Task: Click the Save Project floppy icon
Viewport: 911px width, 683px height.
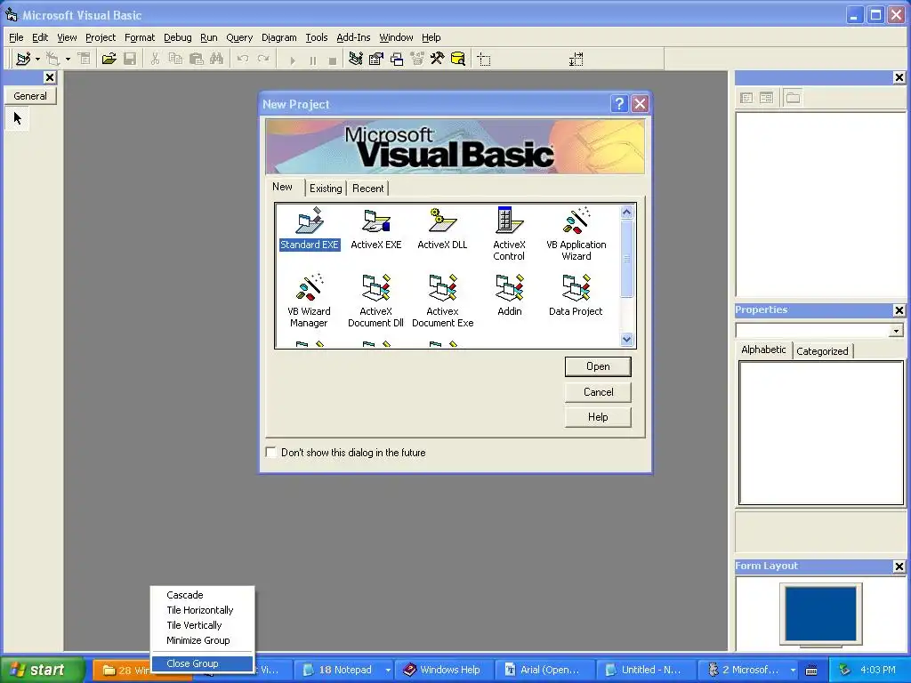Action: (130, 59)
